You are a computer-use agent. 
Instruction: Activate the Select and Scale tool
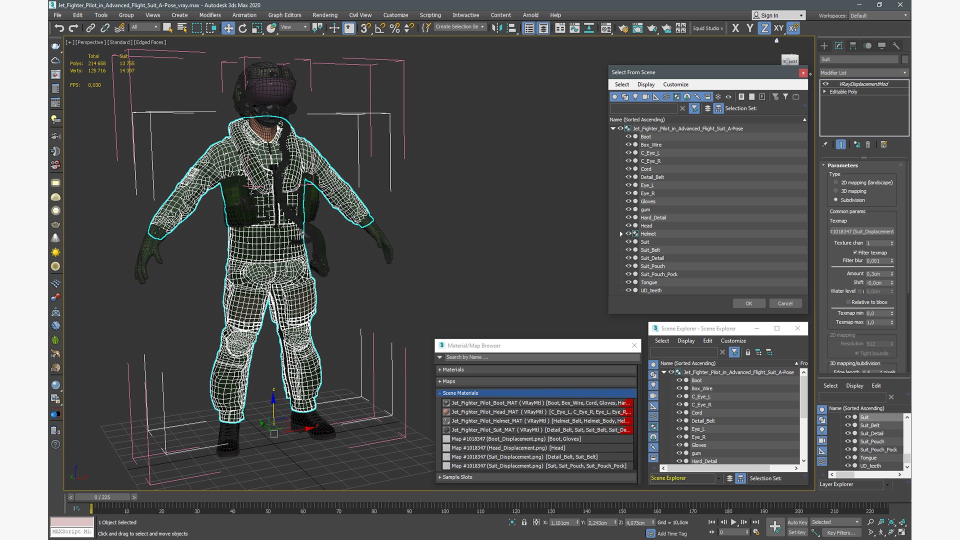tap(257, 28)
